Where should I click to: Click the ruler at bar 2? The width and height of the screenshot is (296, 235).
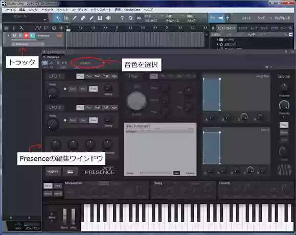(117, 28)
